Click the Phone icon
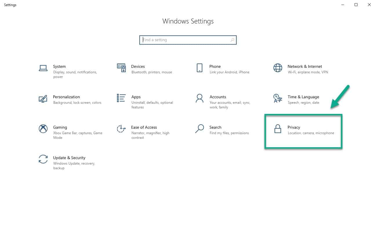 200,68
